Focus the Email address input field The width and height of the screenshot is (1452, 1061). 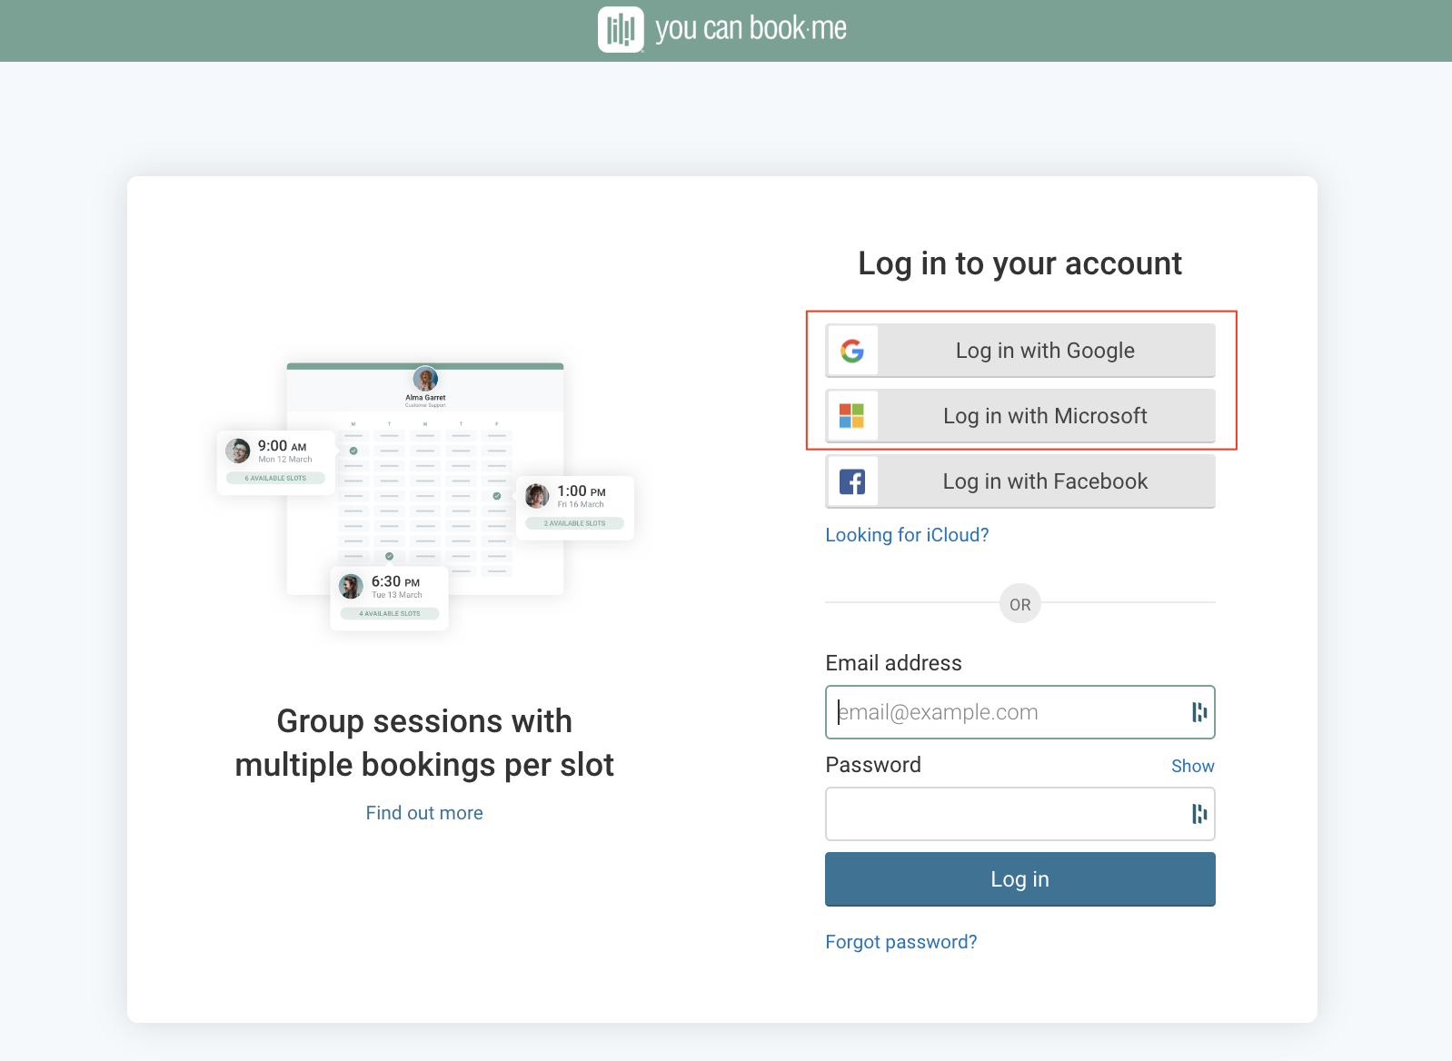pos(1020,712)
